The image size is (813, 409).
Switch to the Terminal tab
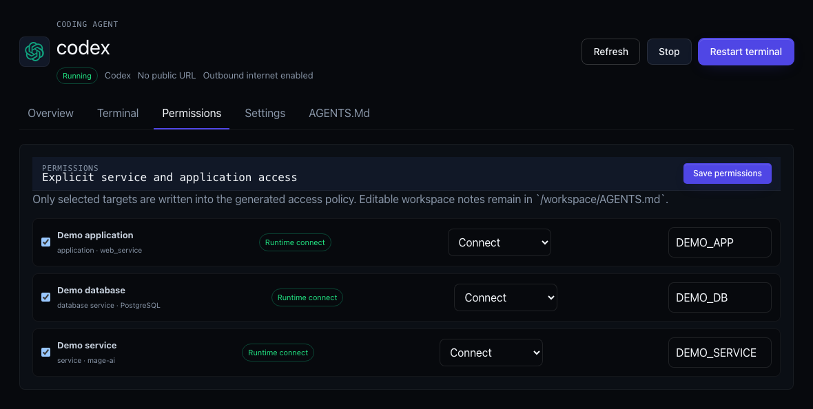tap(118, 113)
